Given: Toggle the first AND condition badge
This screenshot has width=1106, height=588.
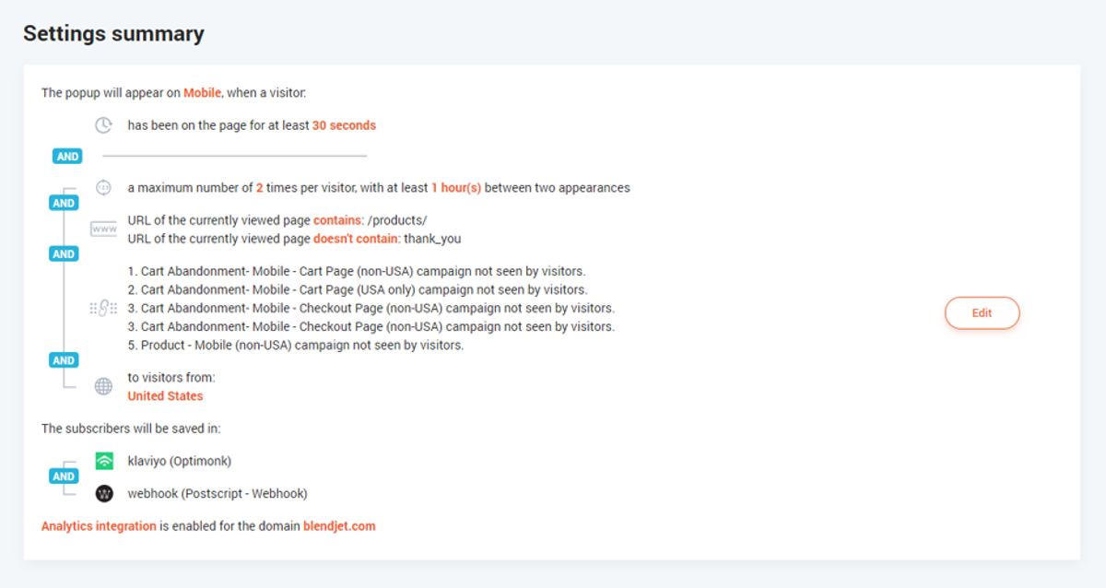Looking at the screenshot, I should click(x=66, y=156).
